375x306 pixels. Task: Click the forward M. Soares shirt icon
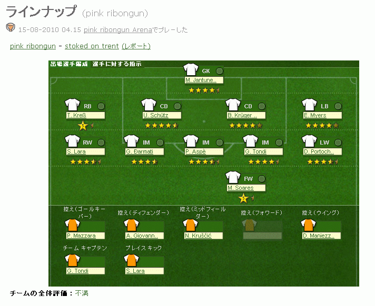click(x=233, y=178)
